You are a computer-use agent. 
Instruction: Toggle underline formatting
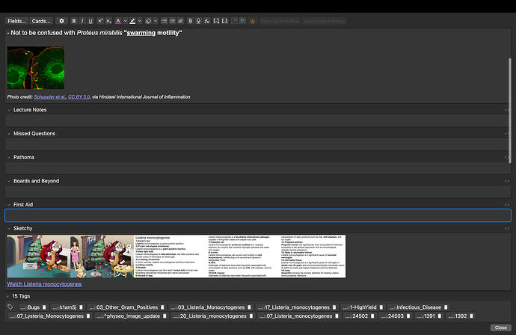[90, 21]
